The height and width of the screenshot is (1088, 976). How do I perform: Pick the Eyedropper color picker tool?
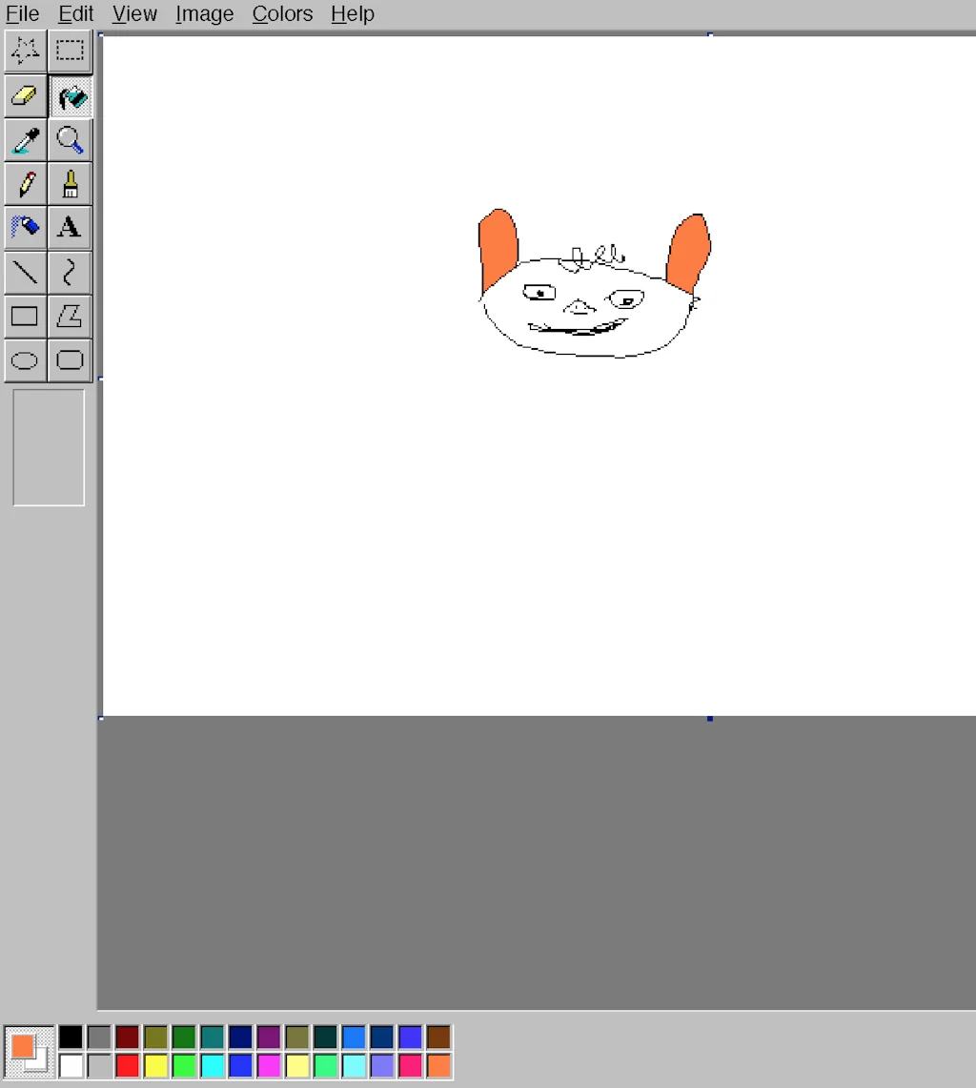click(x=25, y=139)
